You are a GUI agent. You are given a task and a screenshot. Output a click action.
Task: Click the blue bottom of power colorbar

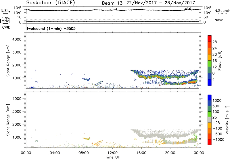pyautogui.click(x=210, y=82)
